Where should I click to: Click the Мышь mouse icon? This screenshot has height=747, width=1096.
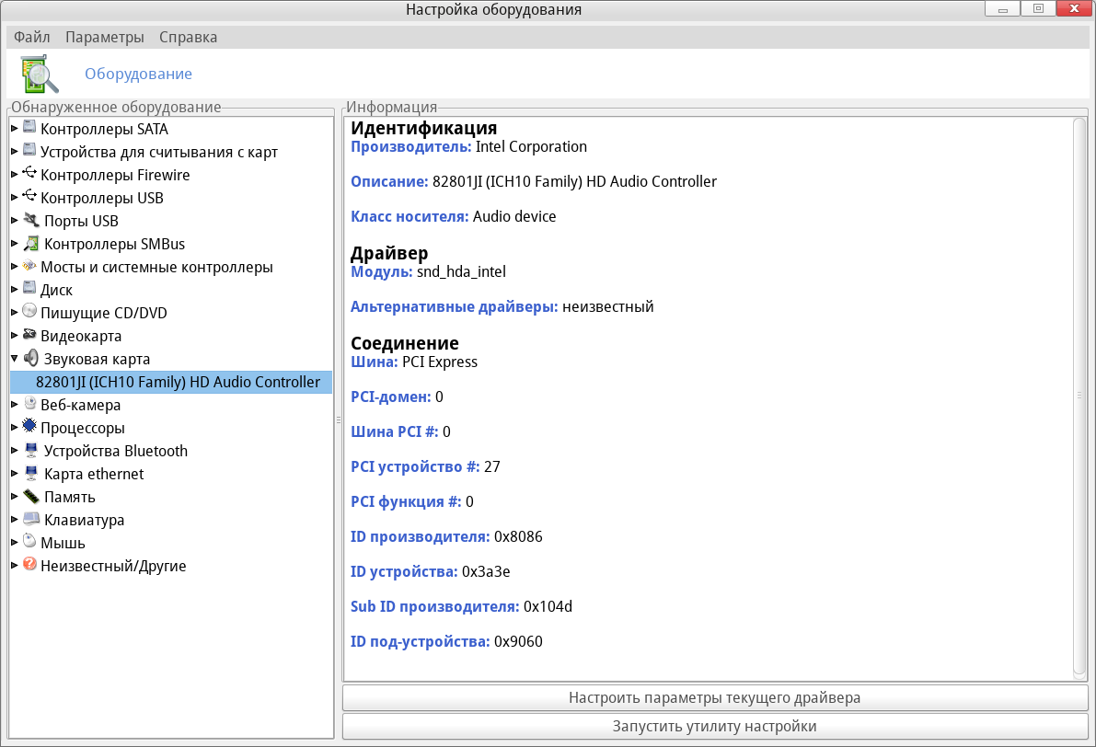[x=29, y=541]
